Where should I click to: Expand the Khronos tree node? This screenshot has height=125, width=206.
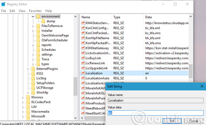(23, 97)
